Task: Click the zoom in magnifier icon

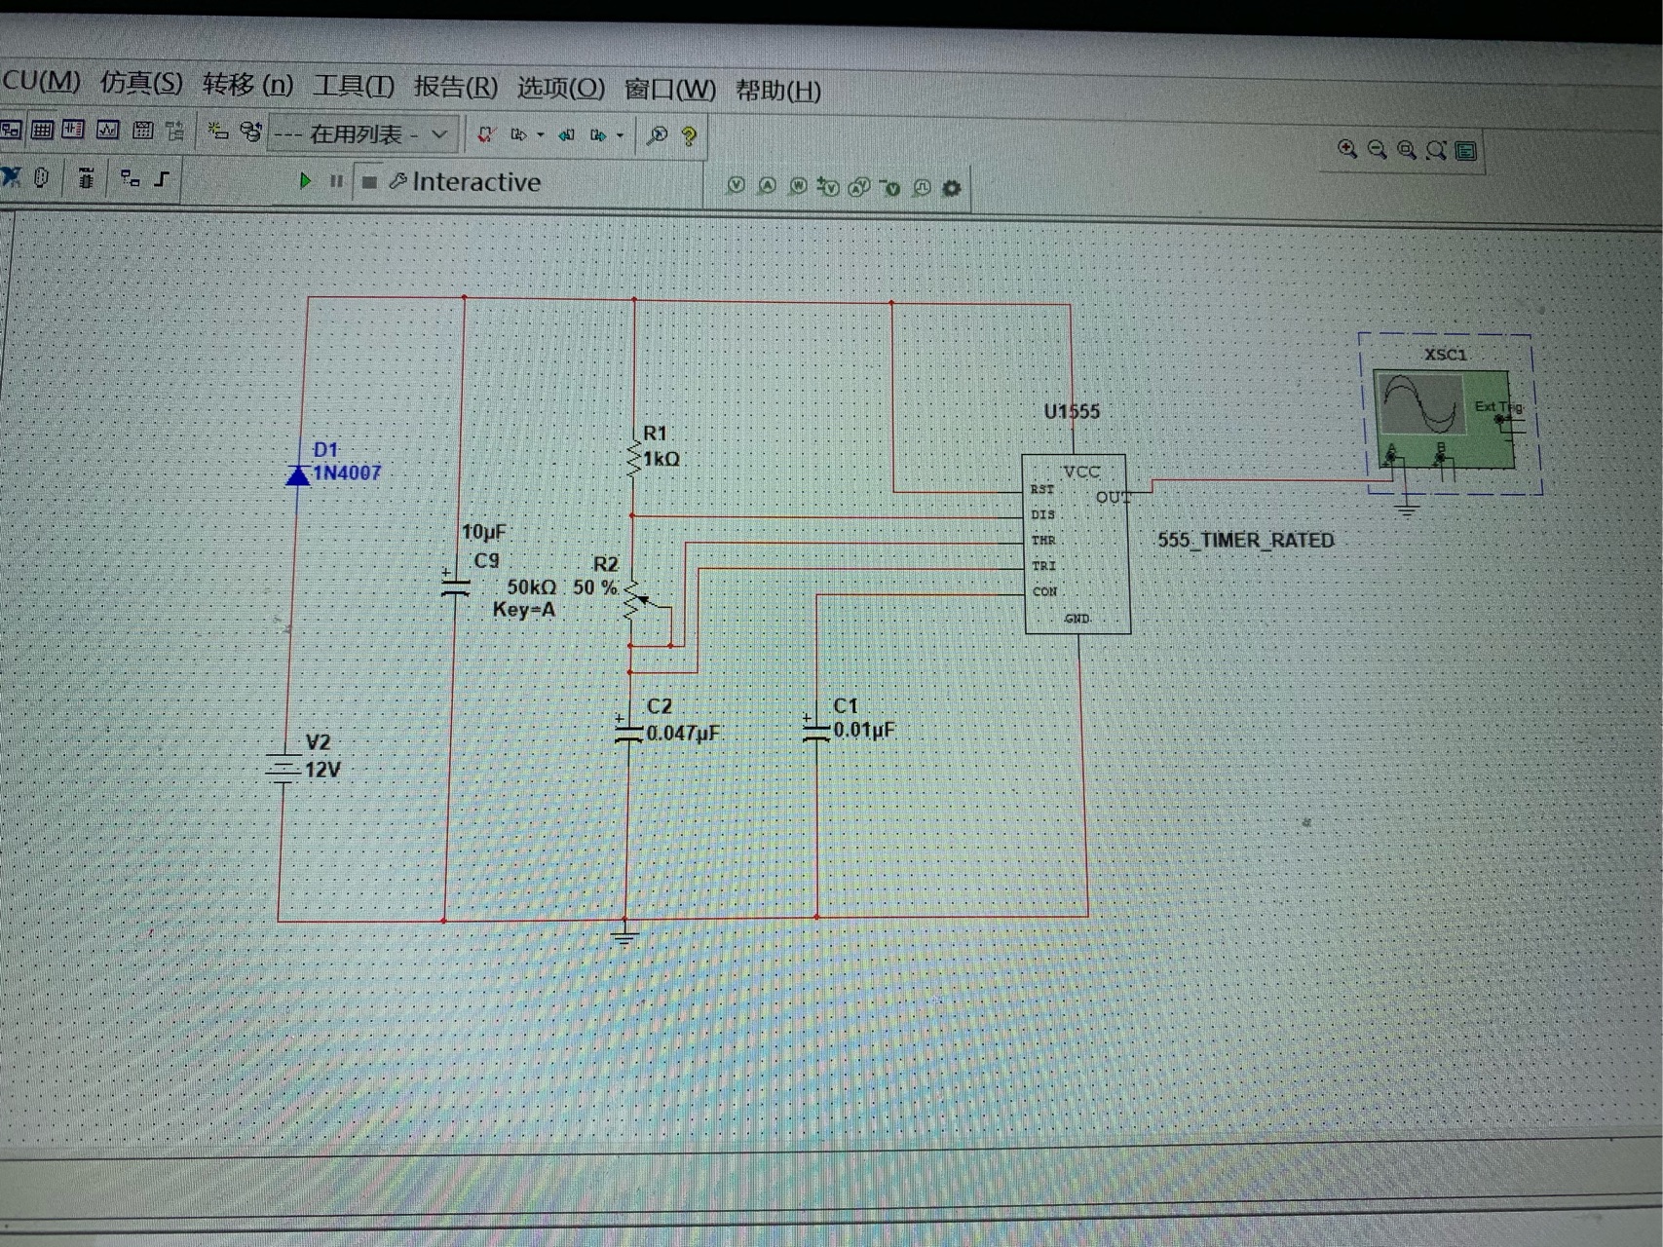Action: click(1347, 148)
